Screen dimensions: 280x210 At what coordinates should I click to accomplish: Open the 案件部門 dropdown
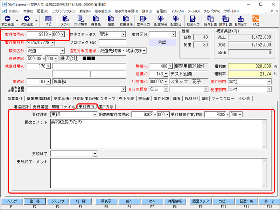point(269,82)
